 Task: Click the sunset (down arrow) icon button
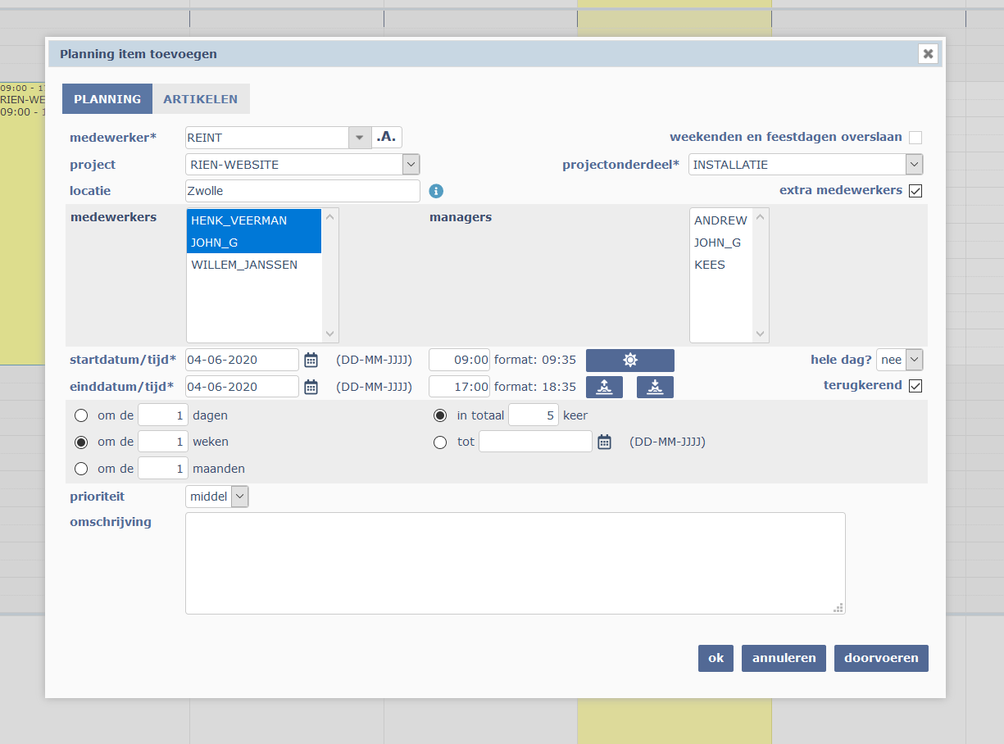click(x=655, y=387)
